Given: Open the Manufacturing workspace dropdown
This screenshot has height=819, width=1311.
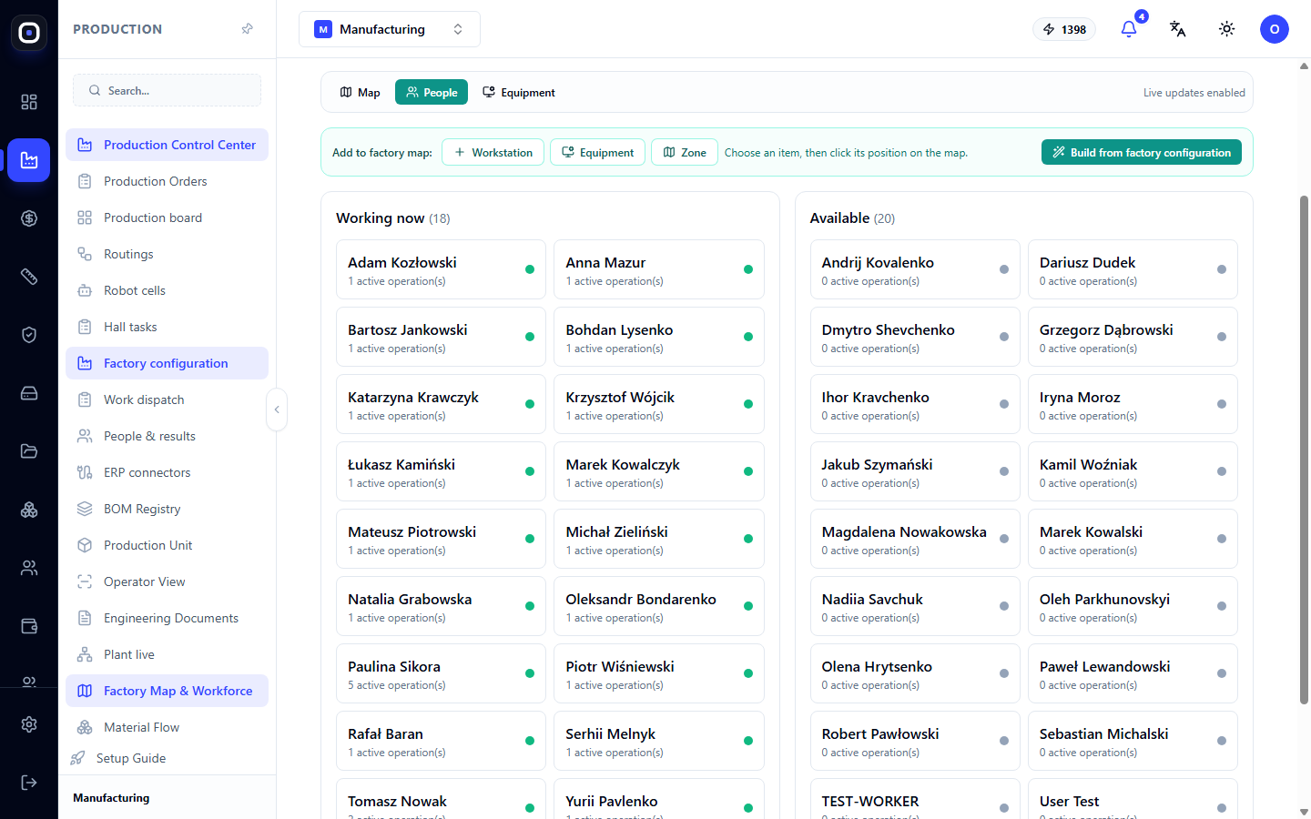Looking at the screenshot, I should click(390, 29).
